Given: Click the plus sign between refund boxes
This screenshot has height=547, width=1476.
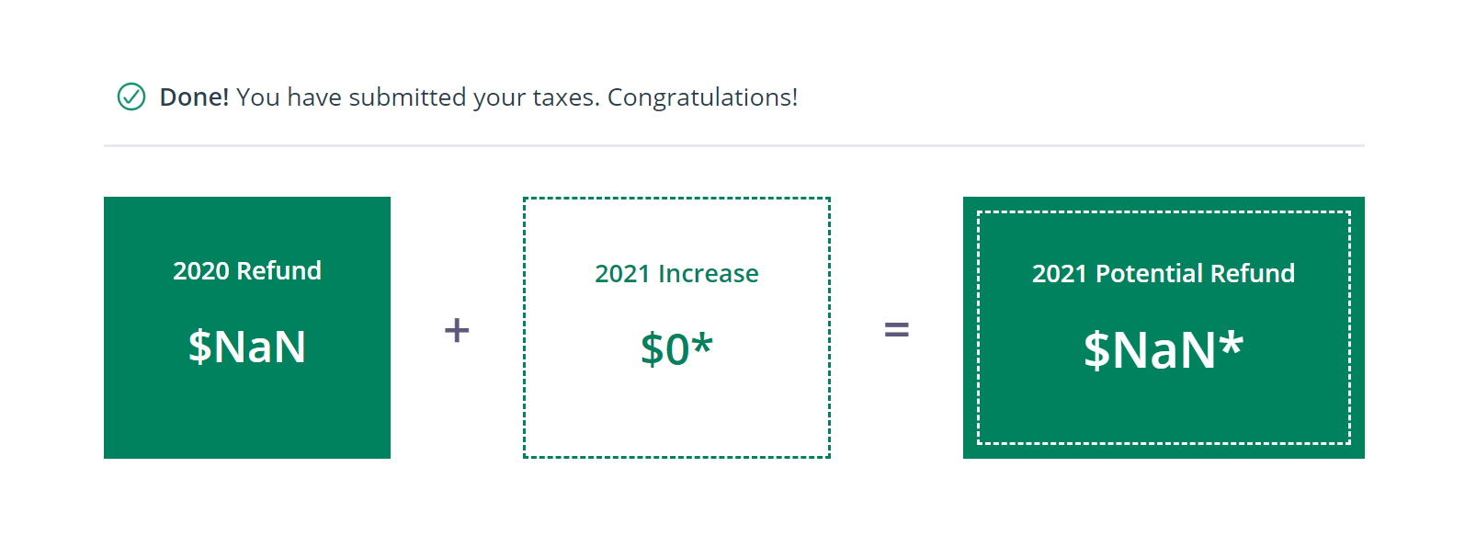Looking at the screenshot, I should [457, 330].
